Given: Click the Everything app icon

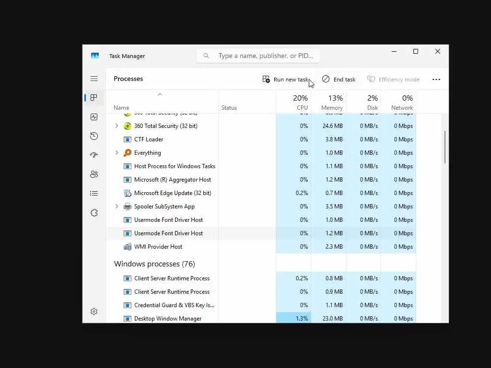Looking at the screenshot, I should click(127, 153).
